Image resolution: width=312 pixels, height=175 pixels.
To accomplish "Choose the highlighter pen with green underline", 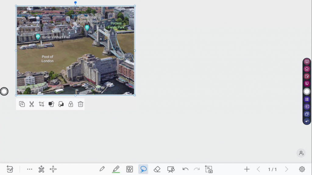I will (x=116, y=169).
